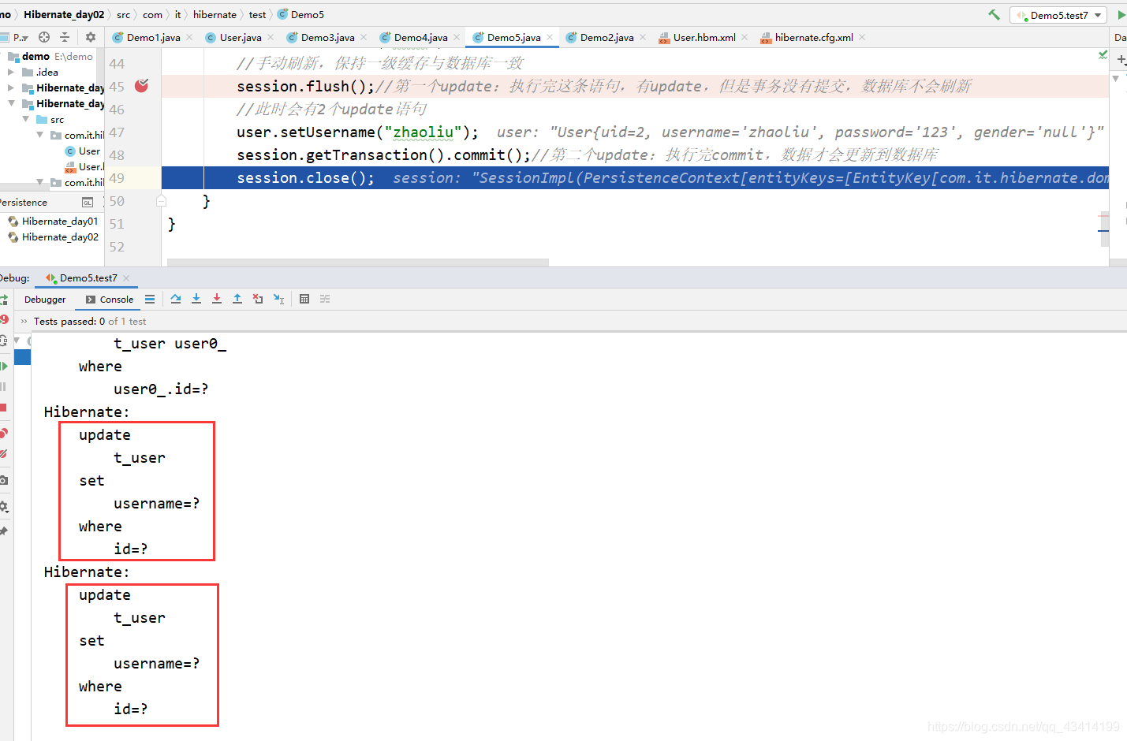
Task: Click the Drop Frame icon
Action: coord(258,299)
